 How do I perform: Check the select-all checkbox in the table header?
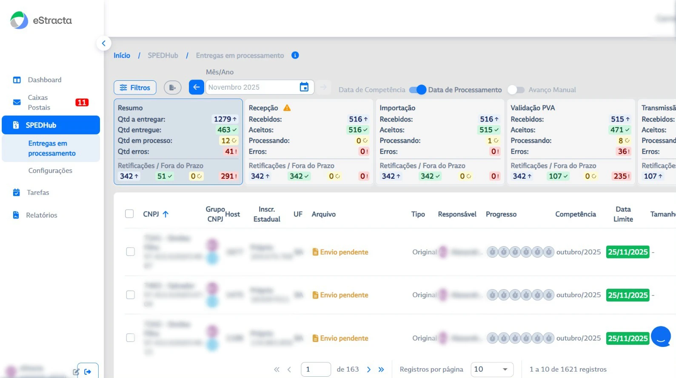coord(129,214)
